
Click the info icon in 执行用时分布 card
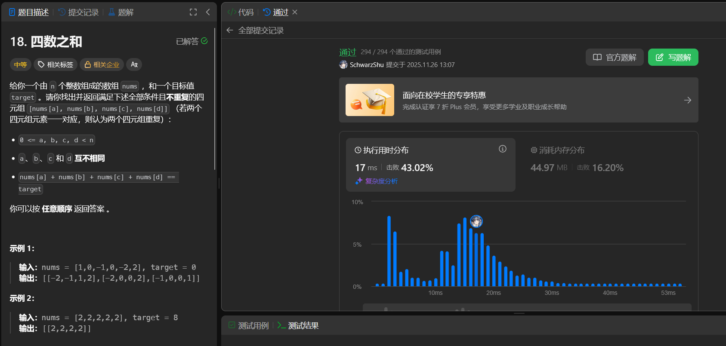(502, 149)
